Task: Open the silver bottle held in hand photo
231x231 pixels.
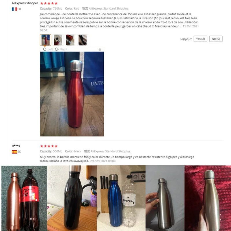Action: (165, 198)
